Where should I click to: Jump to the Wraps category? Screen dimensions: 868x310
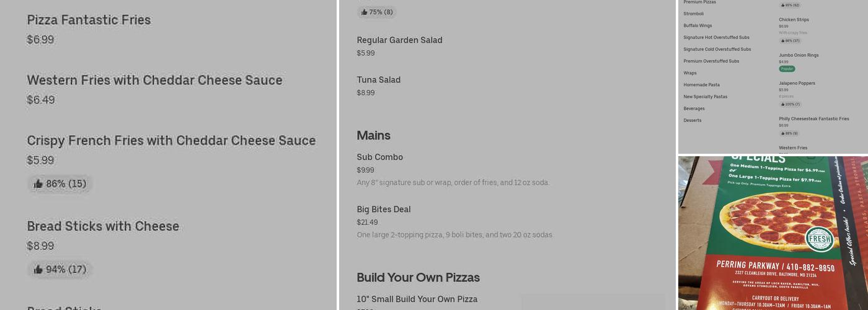(690, 73)
